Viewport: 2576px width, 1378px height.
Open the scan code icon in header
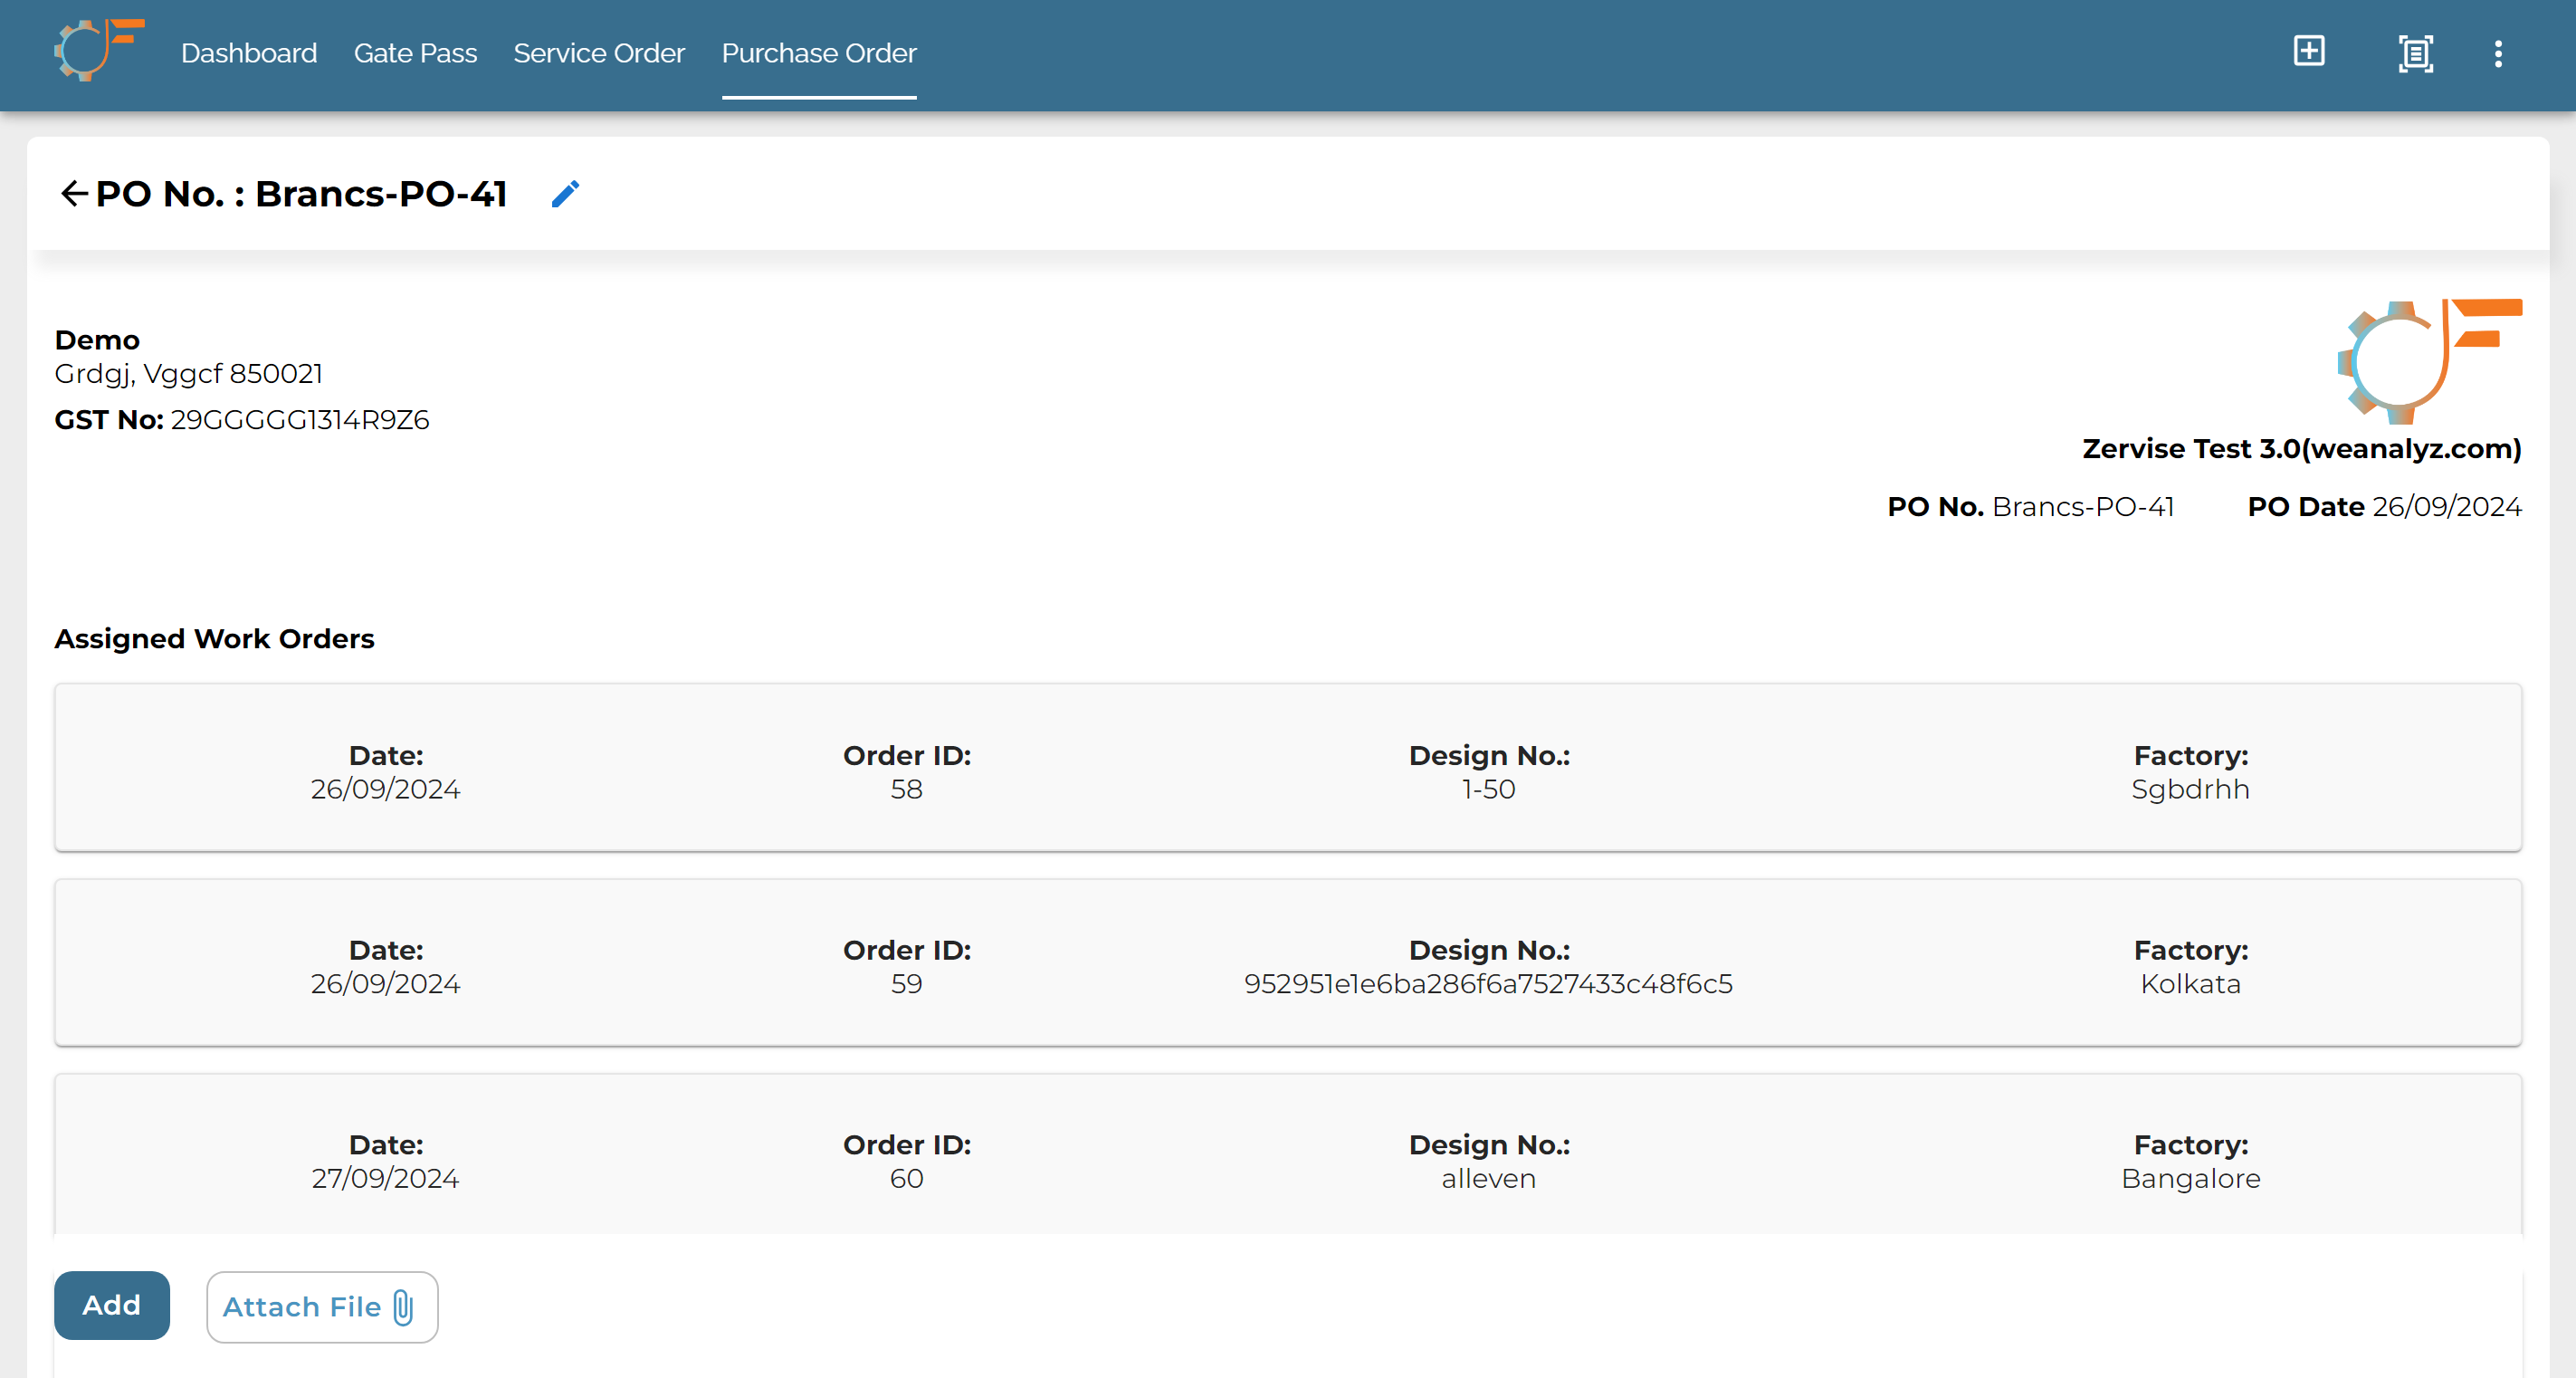(2415, 53)
